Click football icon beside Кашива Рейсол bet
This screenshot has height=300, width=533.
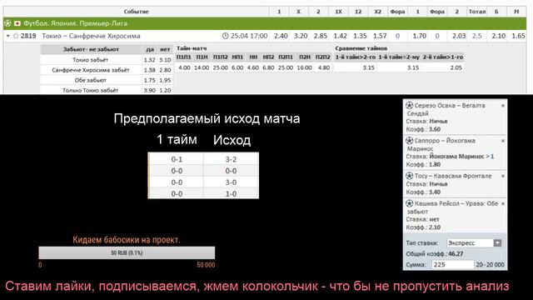[409, 203]
